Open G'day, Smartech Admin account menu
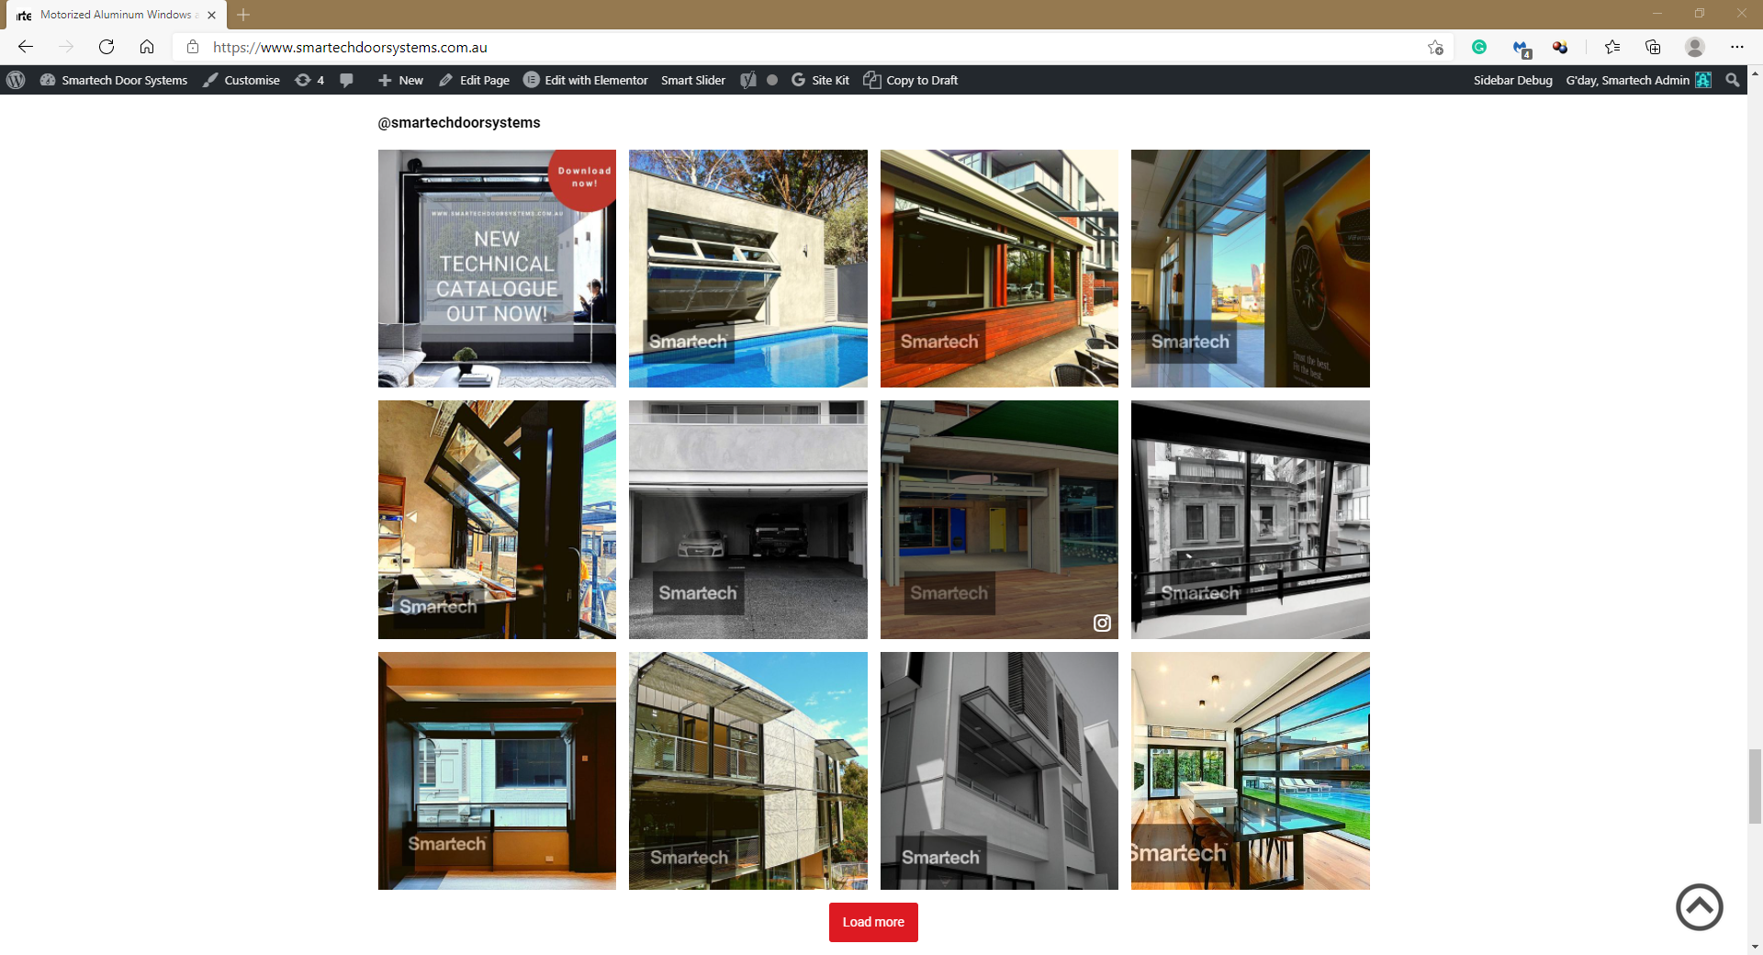 [1638, 80]
